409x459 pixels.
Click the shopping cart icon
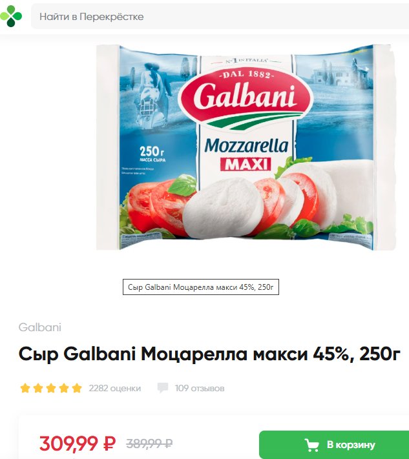[311, 445]
